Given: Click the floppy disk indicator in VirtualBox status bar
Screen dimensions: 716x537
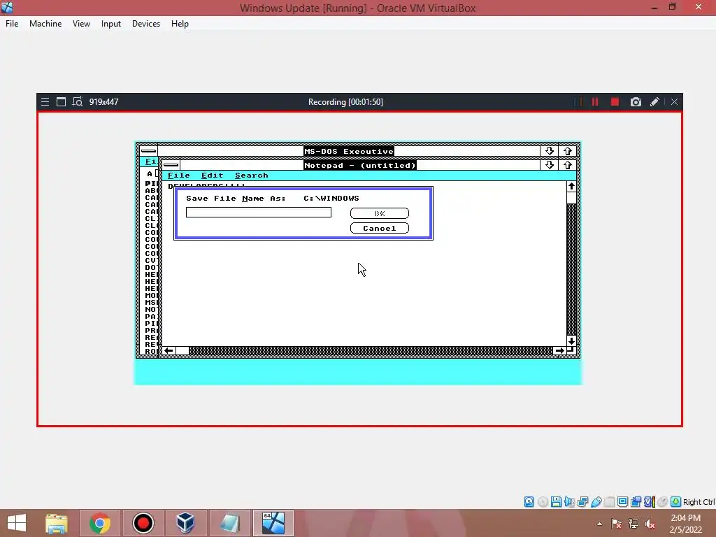Looking at the screenshot, I should point(556,502).
